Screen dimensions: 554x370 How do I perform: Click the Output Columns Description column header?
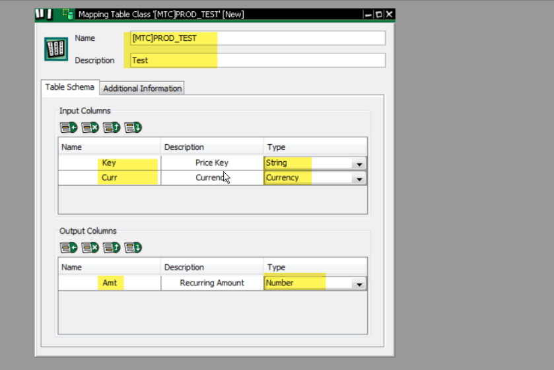pos(212,267)
